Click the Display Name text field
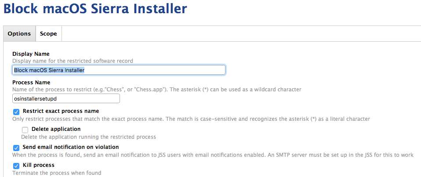This screenshot has height=177, width=421. (x=119, y=70)
